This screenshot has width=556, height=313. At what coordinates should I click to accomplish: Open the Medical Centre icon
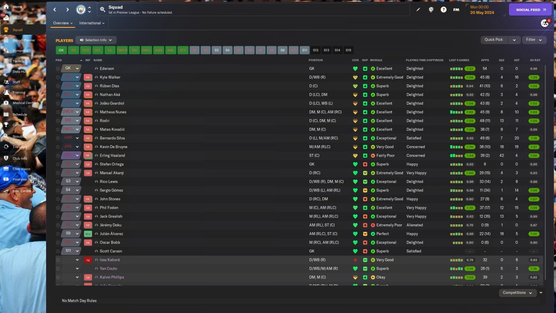[x=7, y=103]
